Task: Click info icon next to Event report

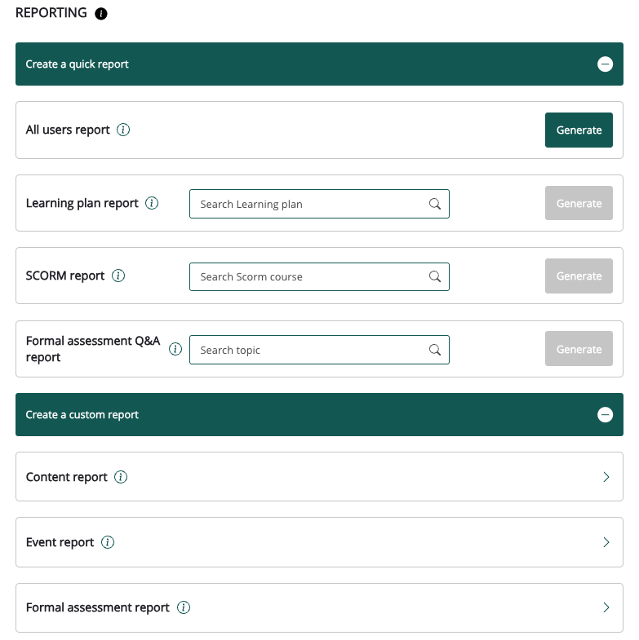Action: tap(108, 542)
